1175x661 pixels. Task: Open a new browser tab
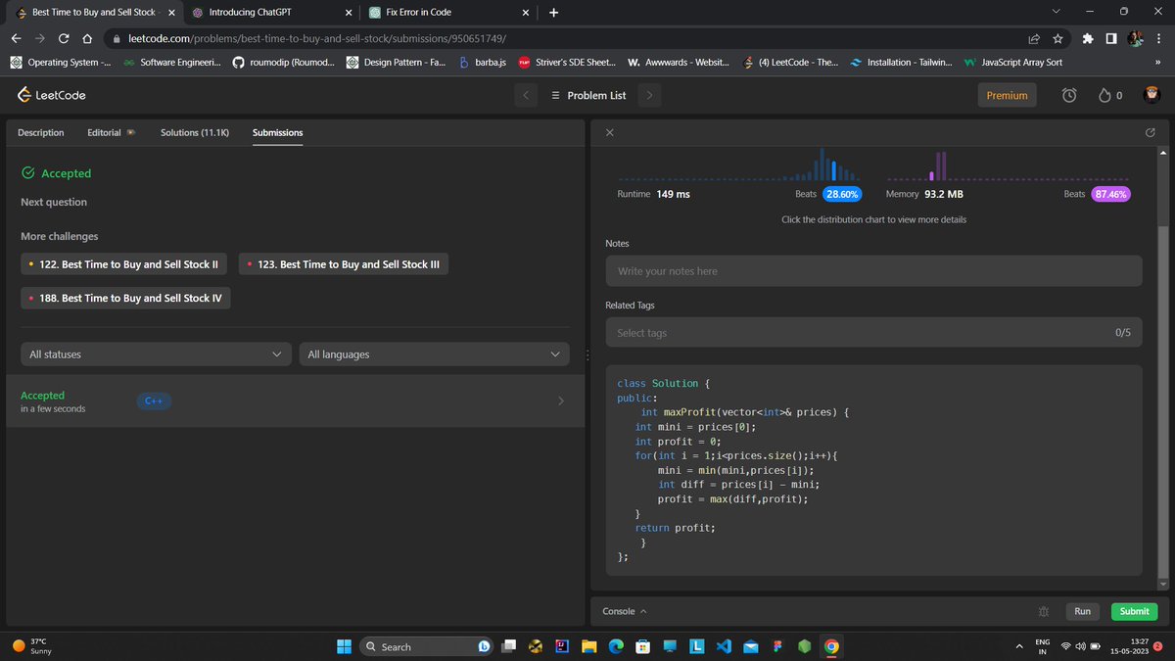(553, 13)
